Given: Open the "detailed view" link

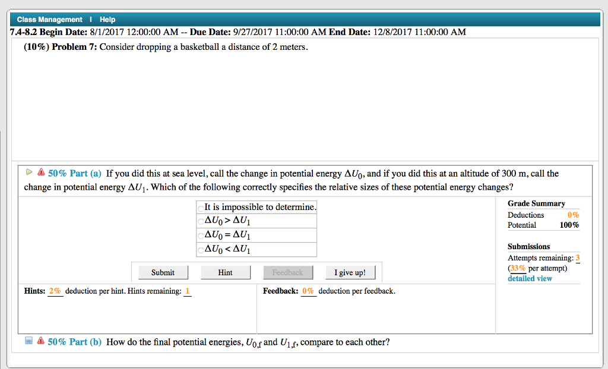Looking at the screenshot, I should (530, 278).
